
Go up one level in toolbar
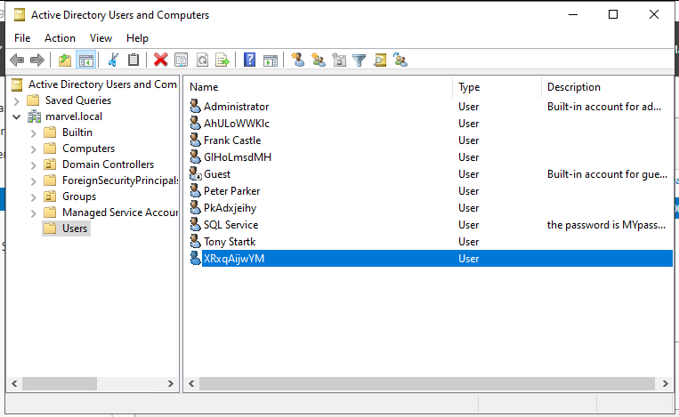64,60
